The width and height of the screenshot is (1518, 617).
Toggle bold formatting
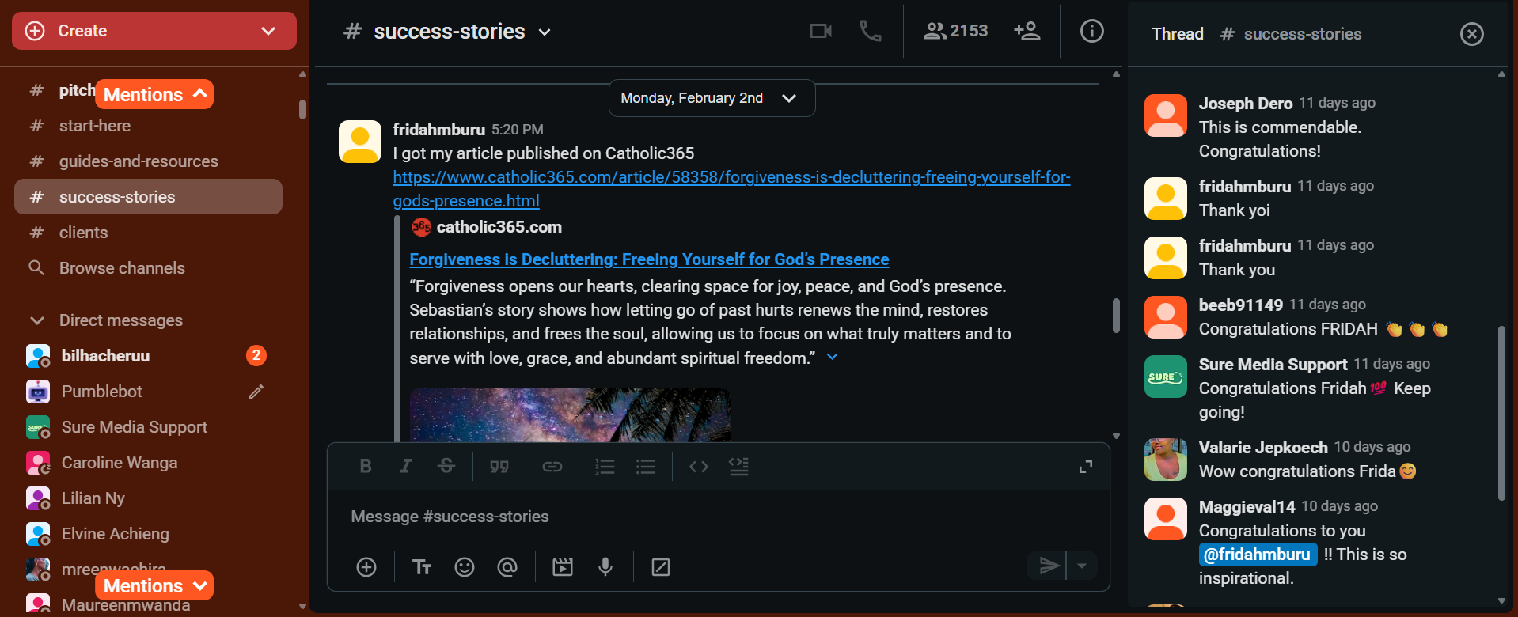tap(366, 467)
